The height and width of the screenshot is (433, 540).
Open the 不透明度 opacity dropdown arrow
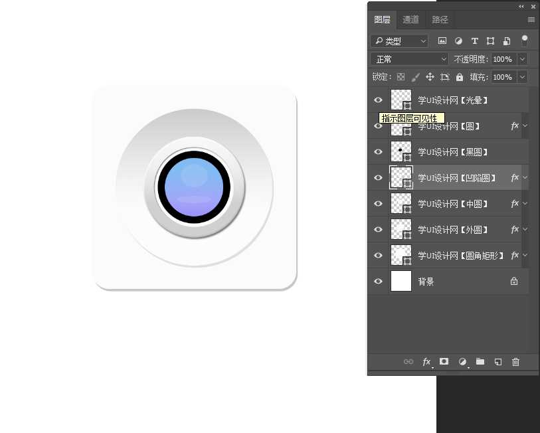pyautogui.click(x=522, y=59)
